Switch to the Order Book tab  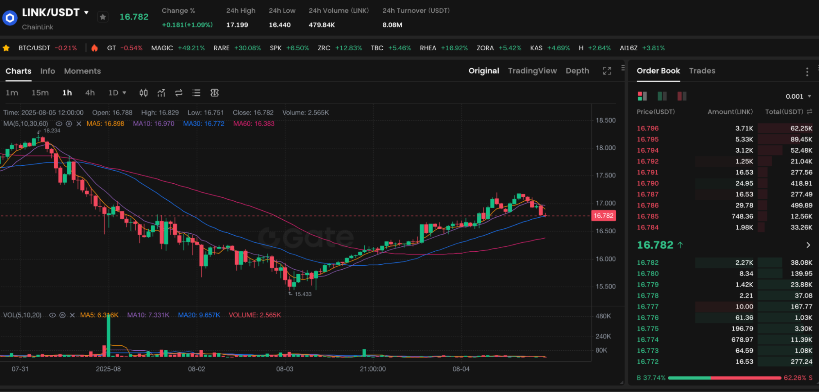(x=658, y=71)
